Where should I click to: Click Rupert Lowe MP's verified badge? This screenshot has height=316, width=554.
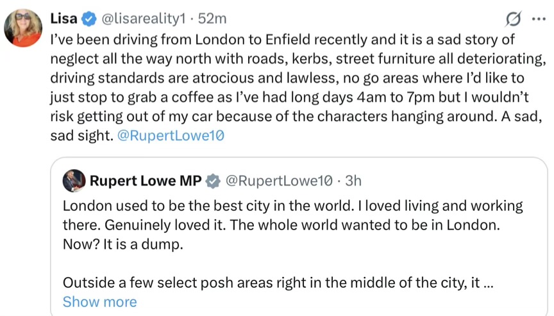click(x=212, y=181)
